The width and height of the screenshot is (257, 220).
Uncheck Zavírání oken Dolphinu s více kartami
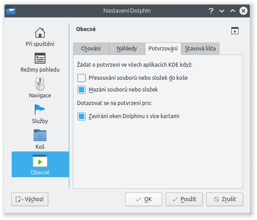tap(81, 116)
